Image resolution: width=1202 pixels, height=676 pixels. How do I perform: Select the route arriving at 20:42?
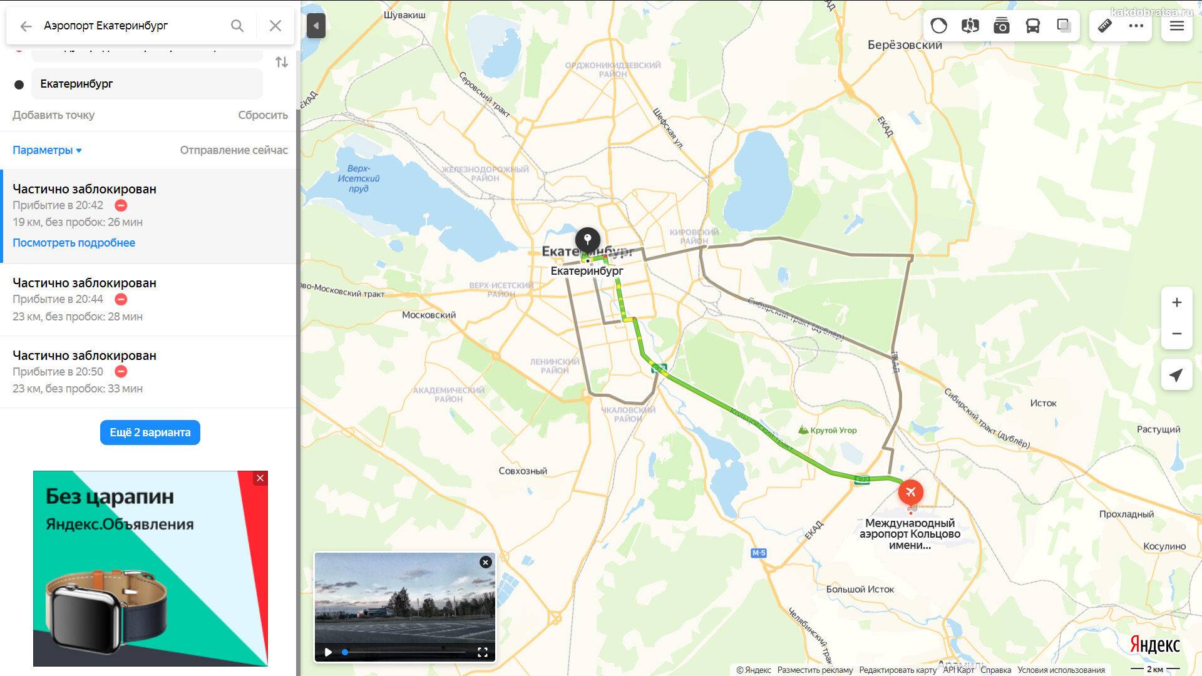[x=148, y=216]
